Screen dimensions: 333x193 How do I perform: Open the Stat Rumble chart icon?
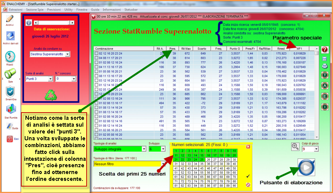coord(11,109)
